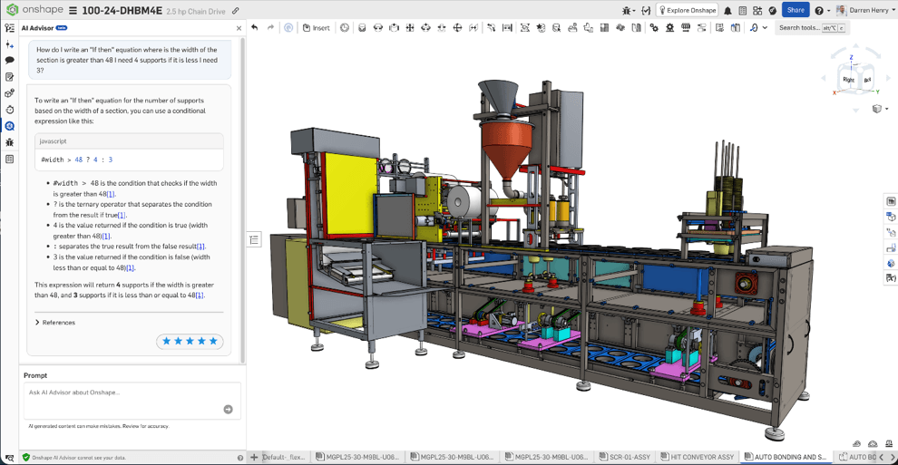Rate the answer with the first star

167,341
